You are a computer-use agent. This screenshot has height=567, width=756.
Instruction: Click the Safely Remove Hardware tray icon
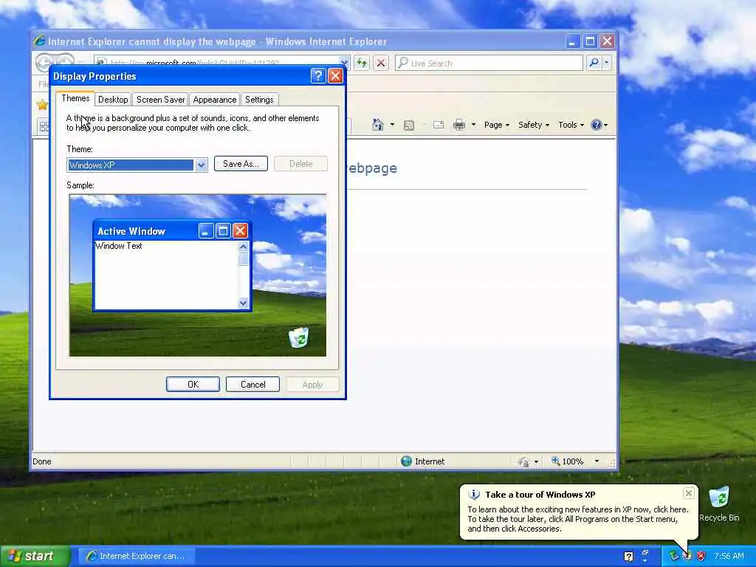[673, 557]
